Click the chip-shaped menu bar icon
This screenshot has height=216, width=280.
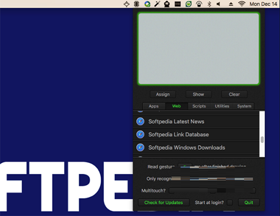point(137,4)
